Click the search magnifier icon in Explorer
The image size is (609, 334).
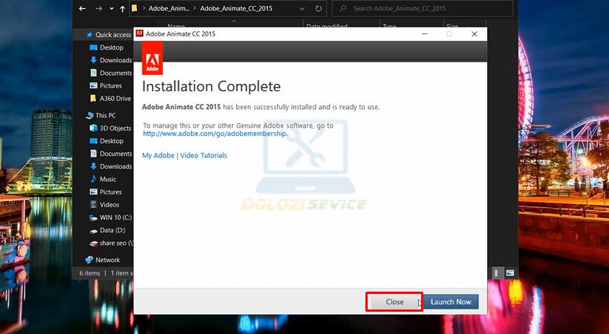pyautogui.click(x=343, y=8)
